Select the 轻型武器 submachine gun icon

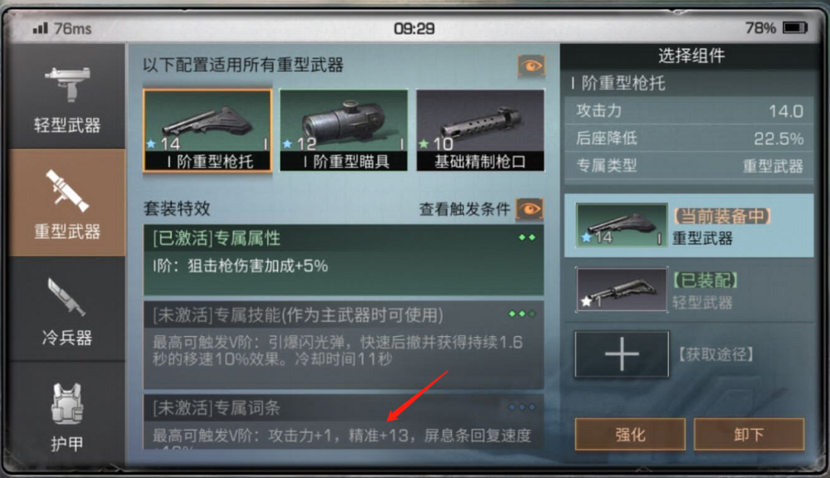(67, 85)
